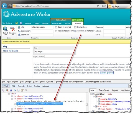
Task: Open the Site Actions dropdown
Action: click(8, 23)
